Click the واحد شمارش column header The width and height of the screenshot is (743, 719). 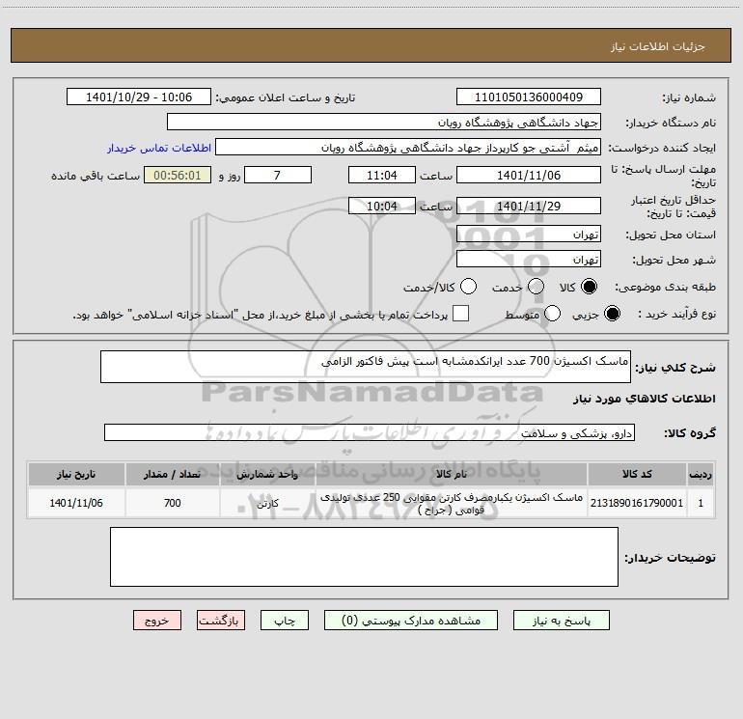tap(267, 475)
